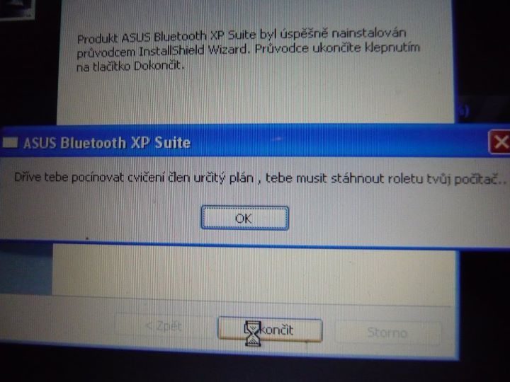Click the image fragment in the top-left corner
The width and height of the screenshot is (510, 382).
click(17, 9)
